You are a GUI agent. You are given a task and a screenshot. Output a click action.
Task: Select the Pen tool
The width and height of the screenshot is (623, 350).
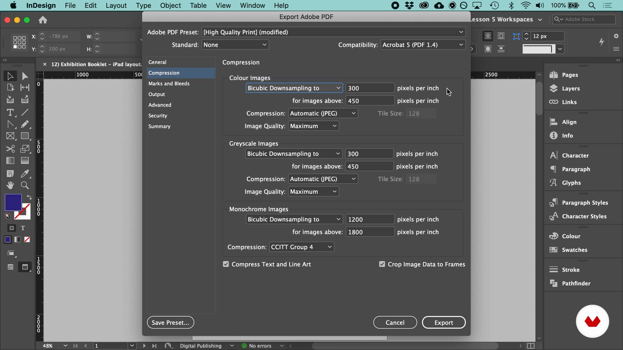[10, 124]
